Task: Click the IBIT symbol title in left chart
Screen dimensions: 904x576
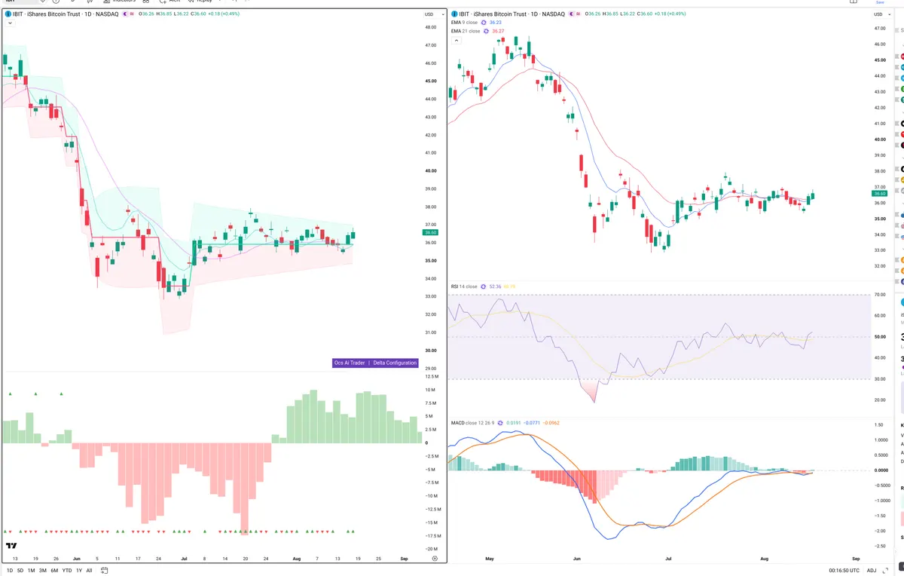Action: pos(66,14)
